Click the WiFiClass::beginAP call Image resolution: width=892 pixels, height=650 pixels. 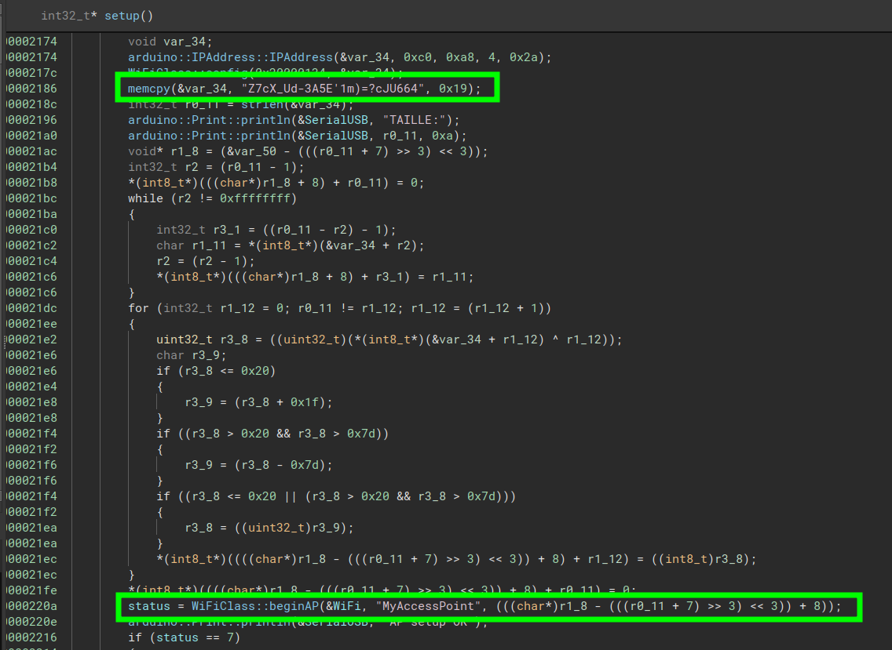coord(255,606)
